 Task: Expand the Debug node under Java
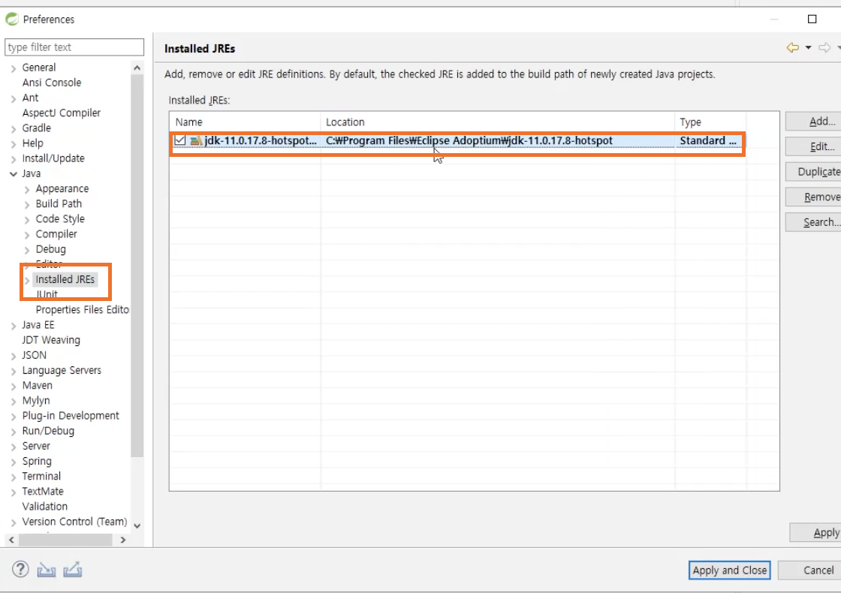point(27,250)
